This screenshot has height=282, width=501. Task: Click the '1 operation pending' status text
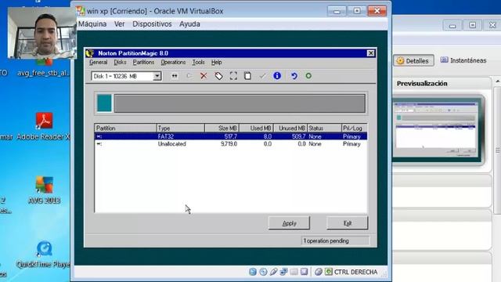point(326,240)
